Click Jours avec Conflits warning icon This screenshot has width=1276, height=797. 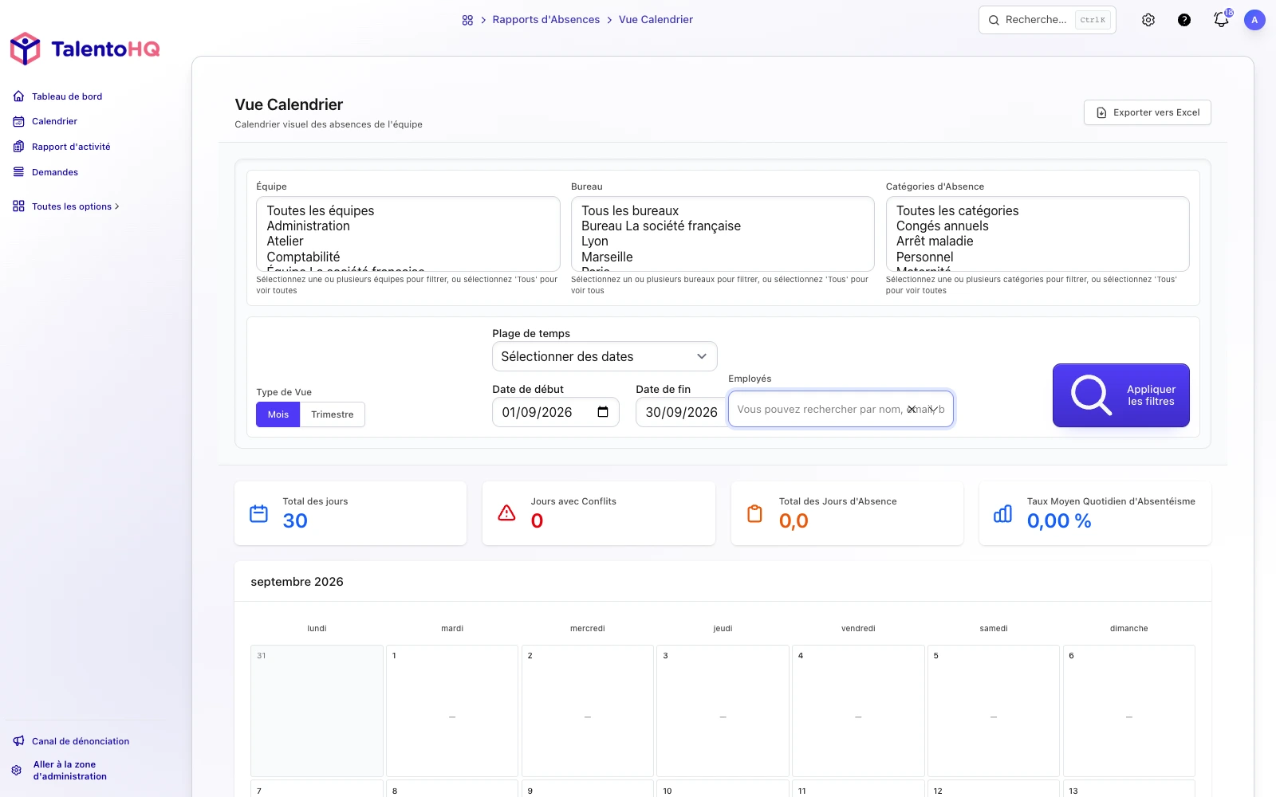click(507, 513)
